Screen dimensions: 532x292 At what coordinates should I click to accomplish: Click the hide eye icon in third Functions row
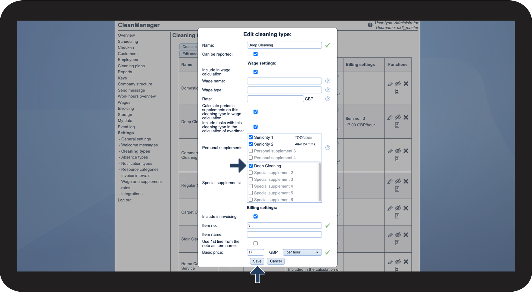(x=398, y=151)
